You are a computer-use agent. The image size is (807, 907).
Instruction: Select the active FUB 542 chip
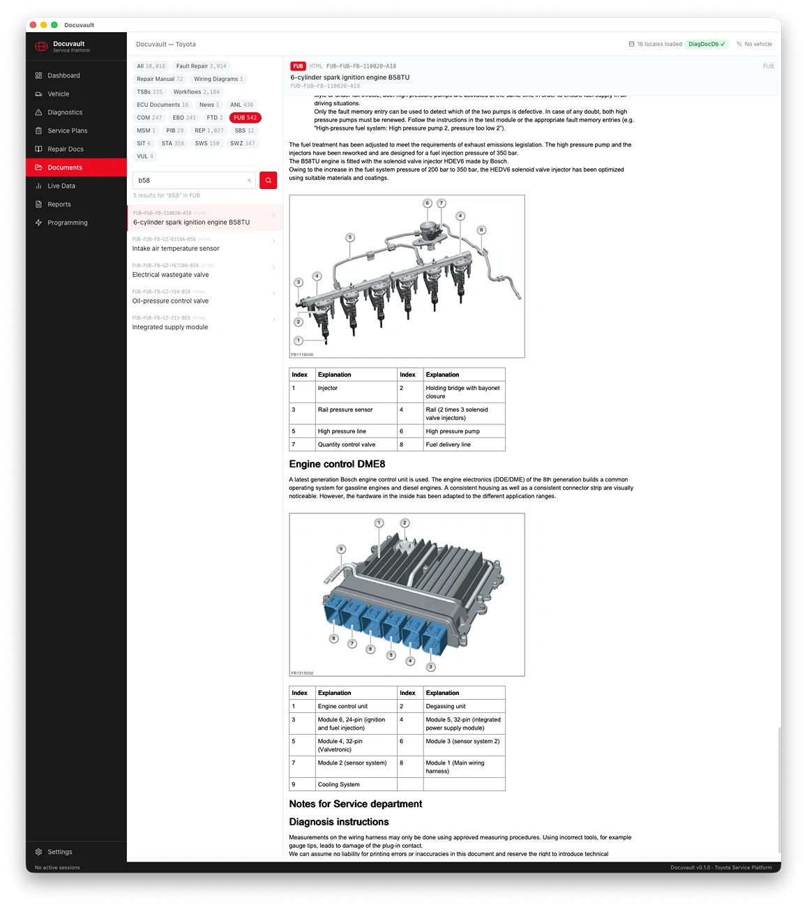pyautogui.click(x=246, y=118)
